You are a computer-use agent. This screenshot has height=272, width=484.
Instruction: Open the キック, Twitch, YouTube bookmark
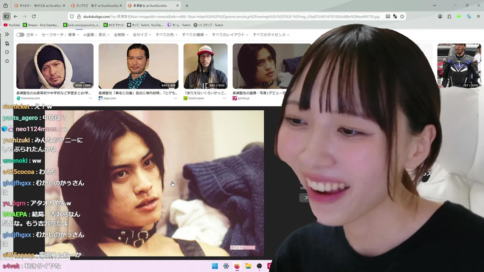coord(145,25)
